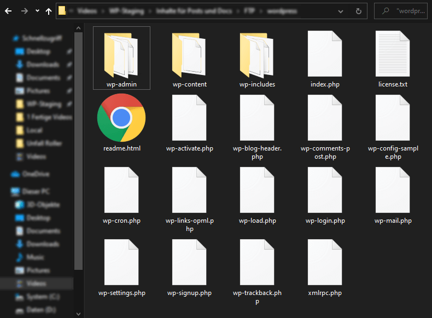Refresh the current folder view
Screen dimensions: 432x318
pyautogui.click(x=358, y=11)
